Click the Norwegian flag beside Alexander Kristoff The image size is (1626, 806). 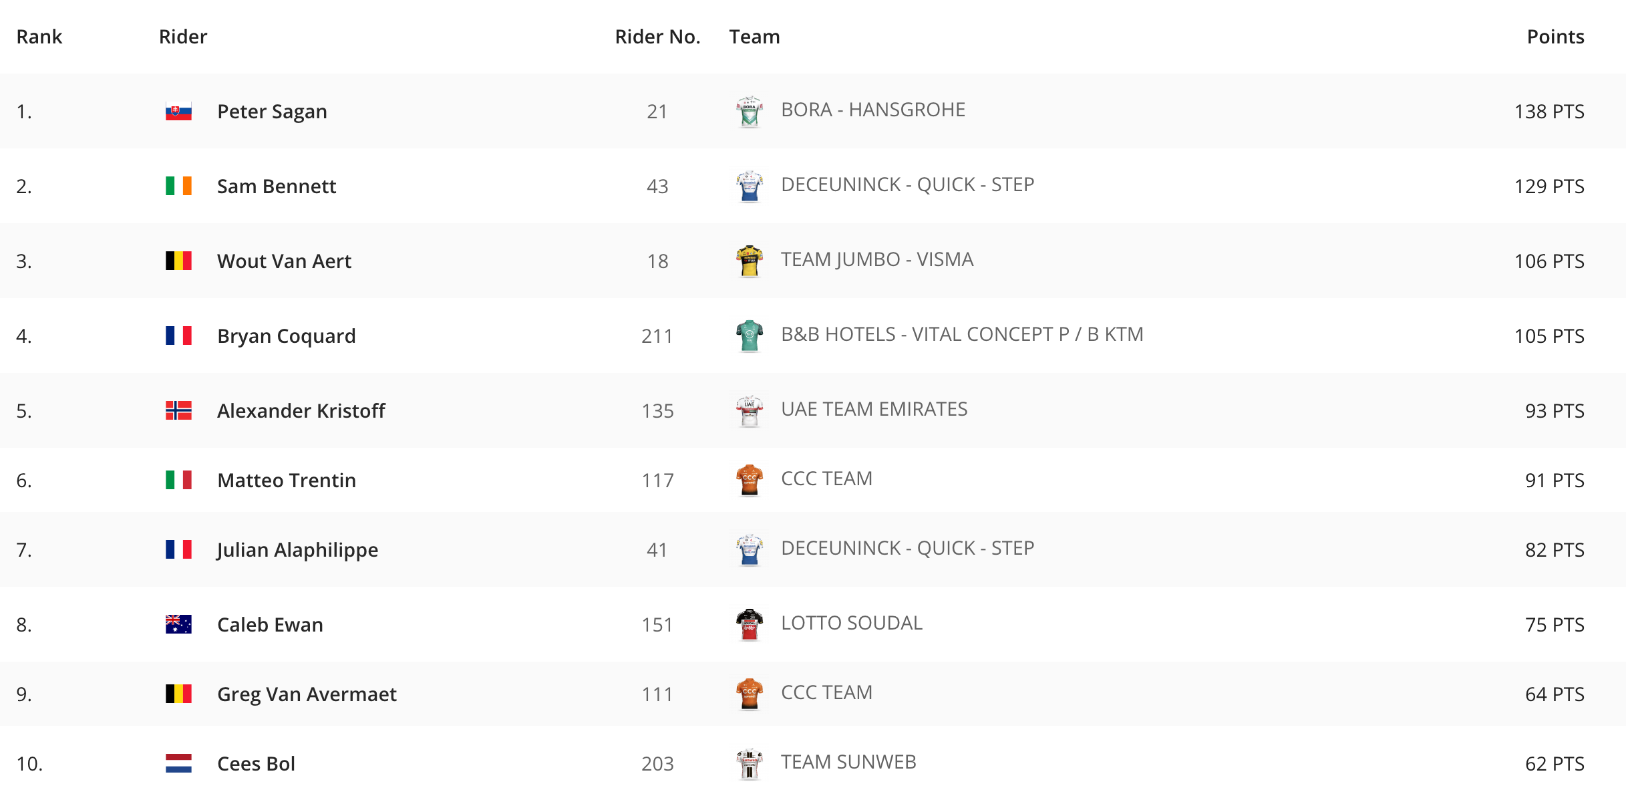(178, 410)
